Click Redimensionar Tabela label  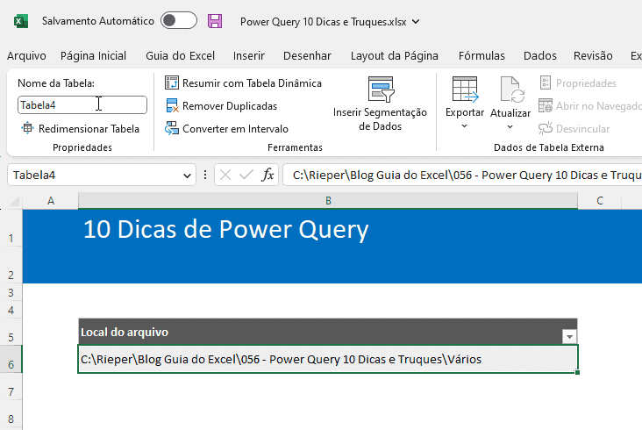coord(89,129)
